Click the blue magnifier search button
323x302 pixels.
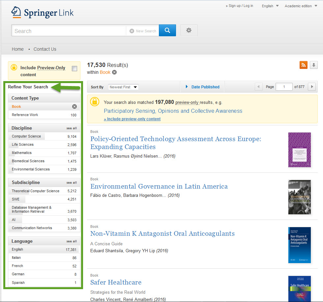click(167, 30)
